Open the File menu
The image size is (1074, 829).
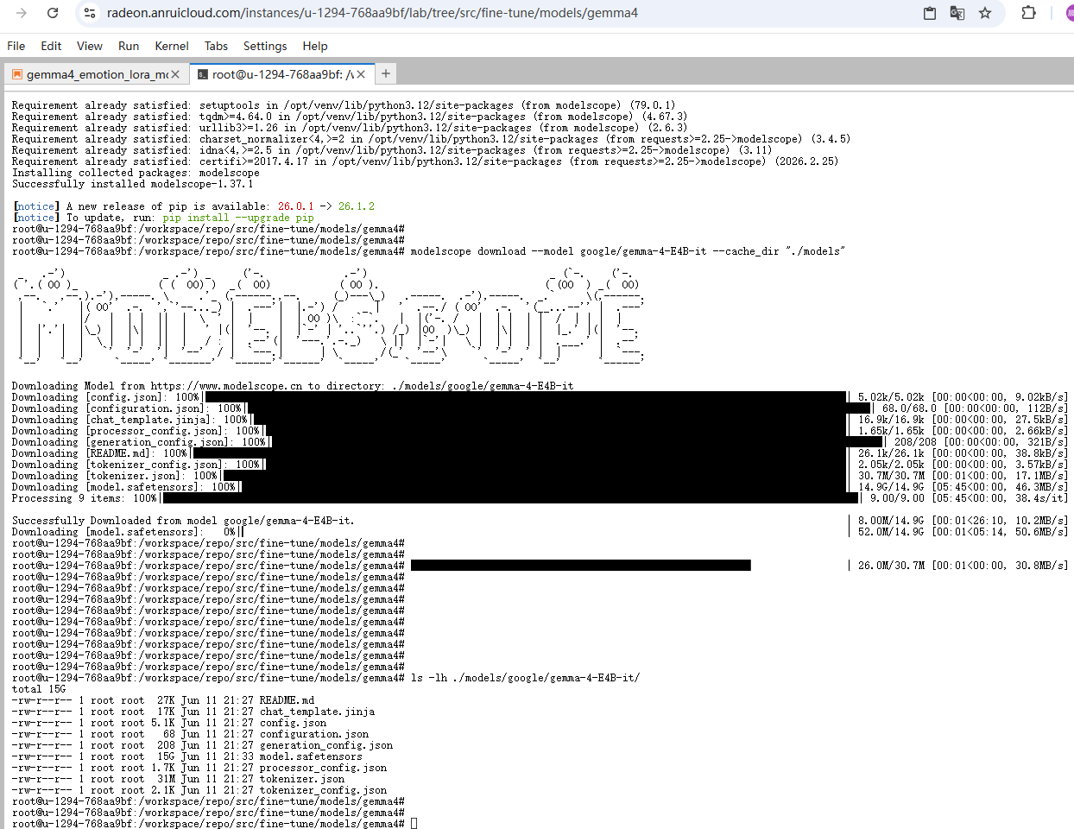[16, 46]
